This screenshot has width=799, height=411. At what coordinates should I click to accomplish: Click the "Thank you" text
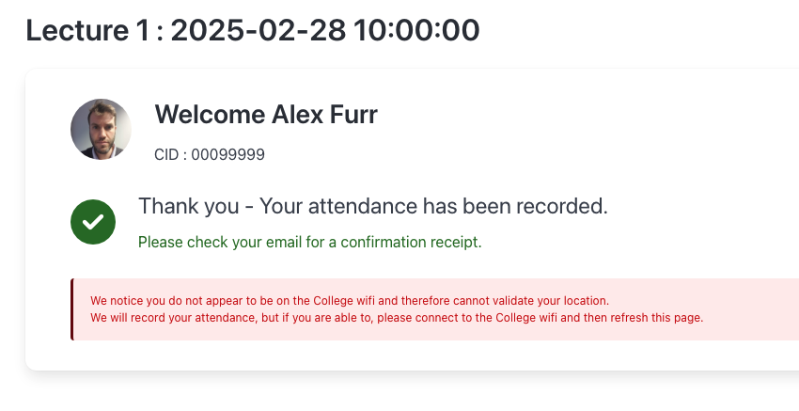(x=192, y=207)
